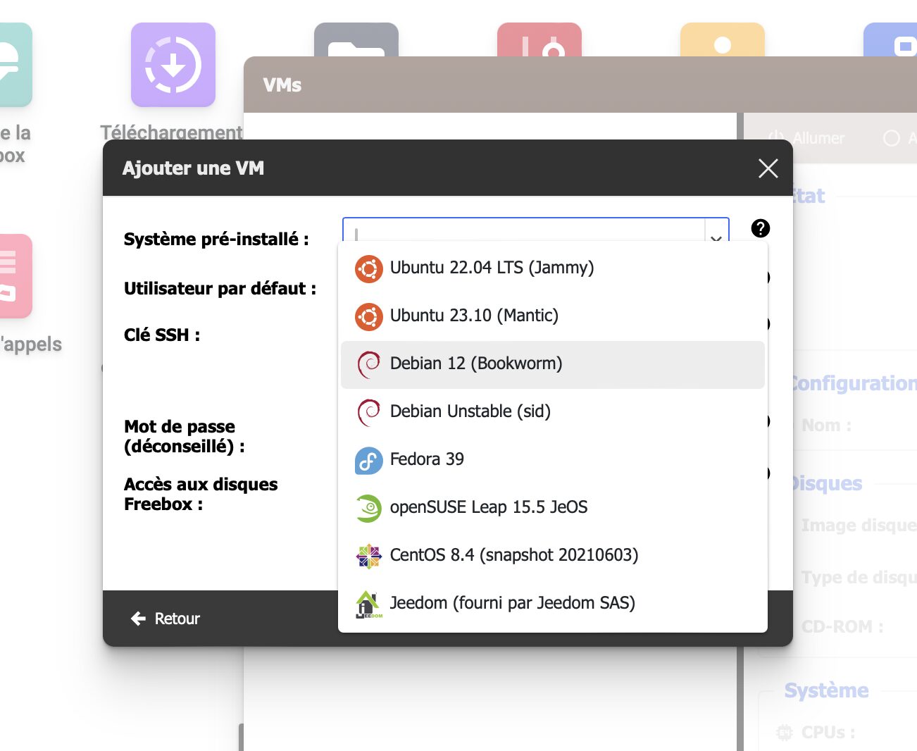Focus the Système pré-installé input field

pos(524,231)
